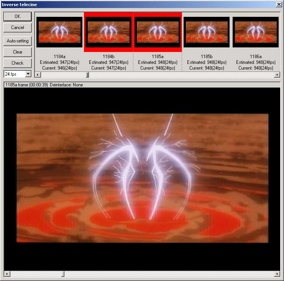Viewport: 284px width, 281px height.
Task: Click the Check button
Action: (18, 63)
